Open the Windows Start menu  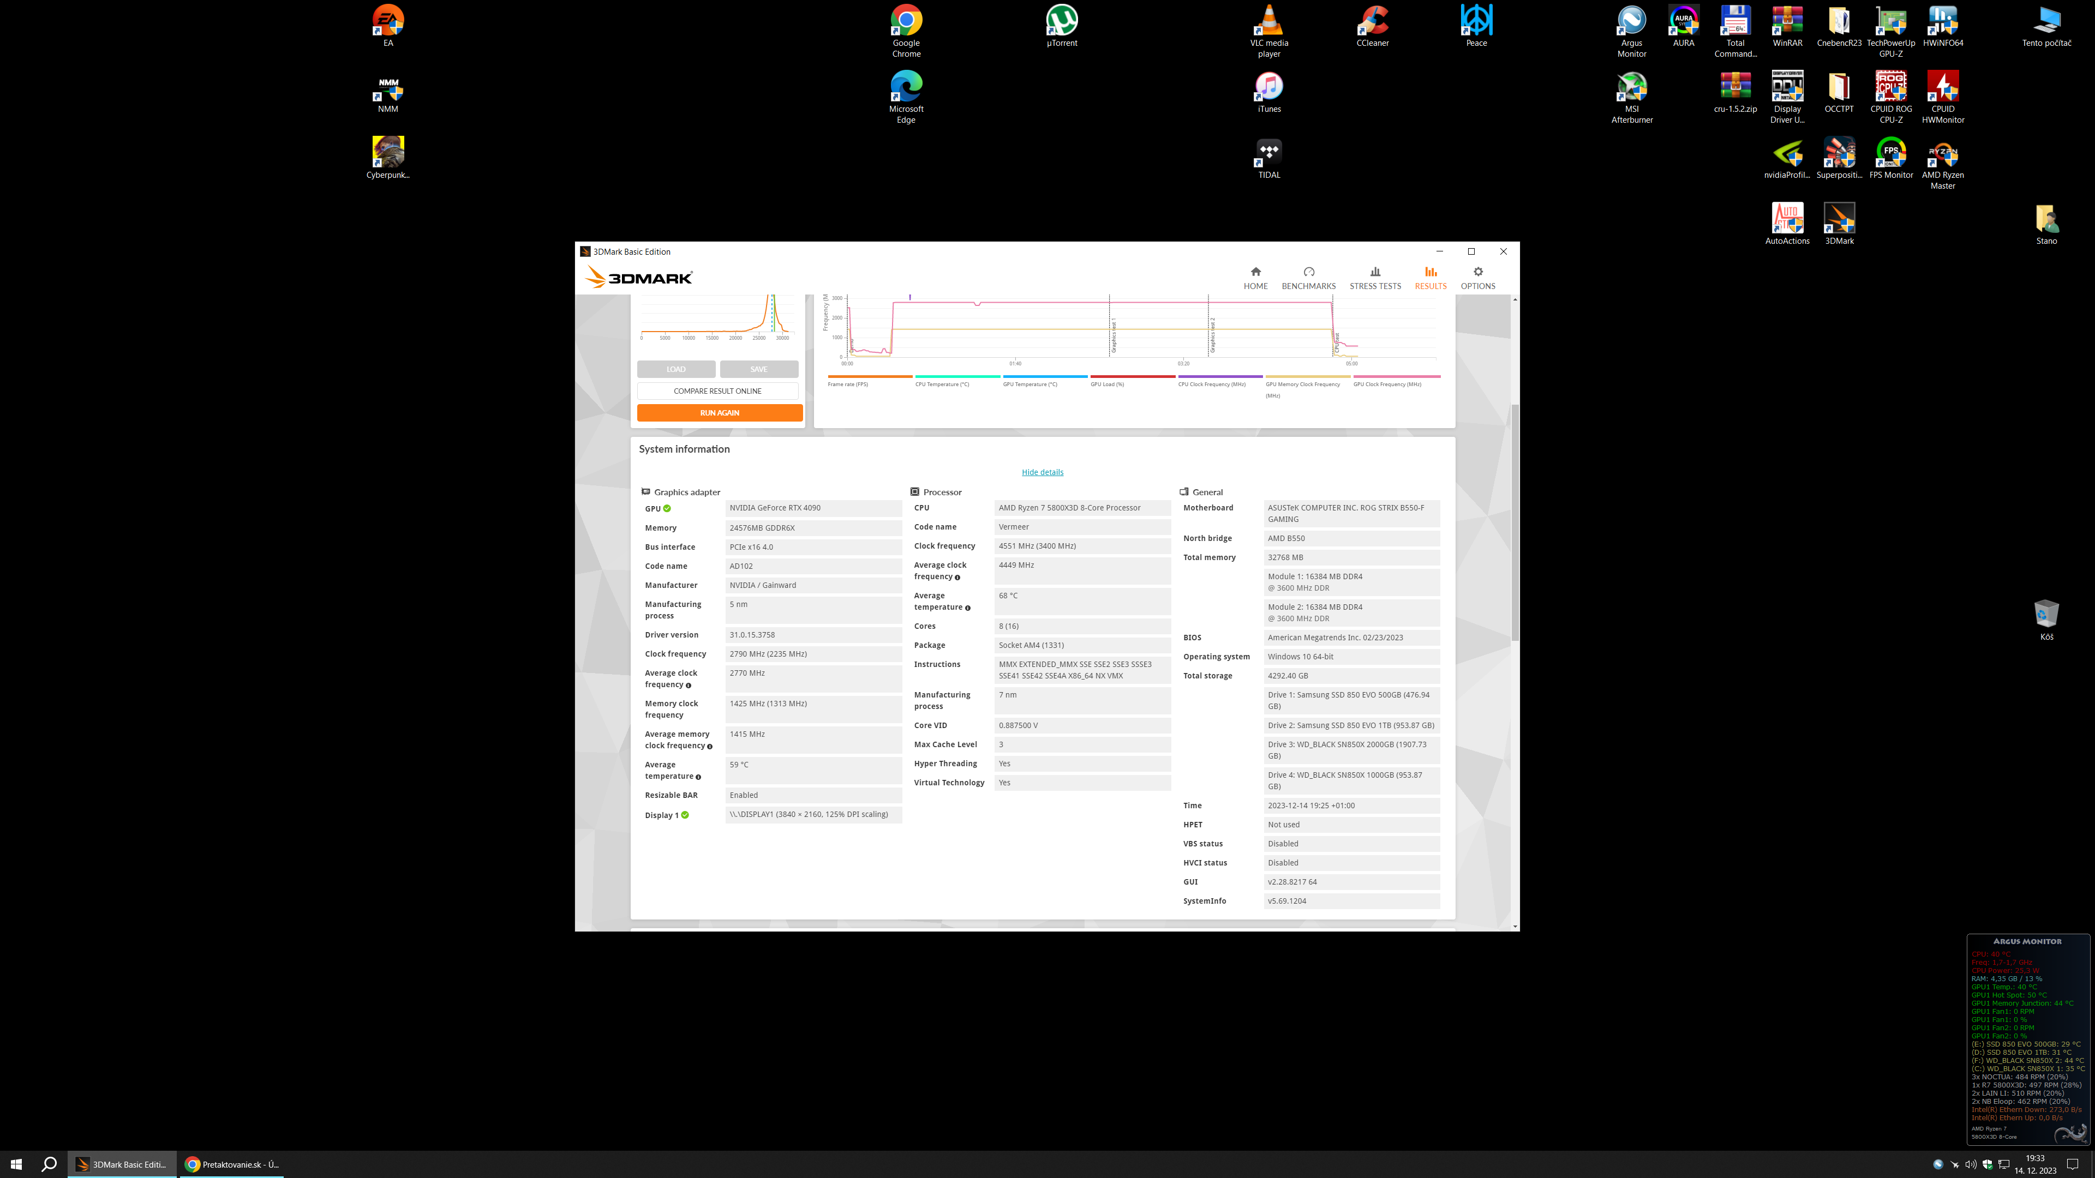click(16, 1164)
